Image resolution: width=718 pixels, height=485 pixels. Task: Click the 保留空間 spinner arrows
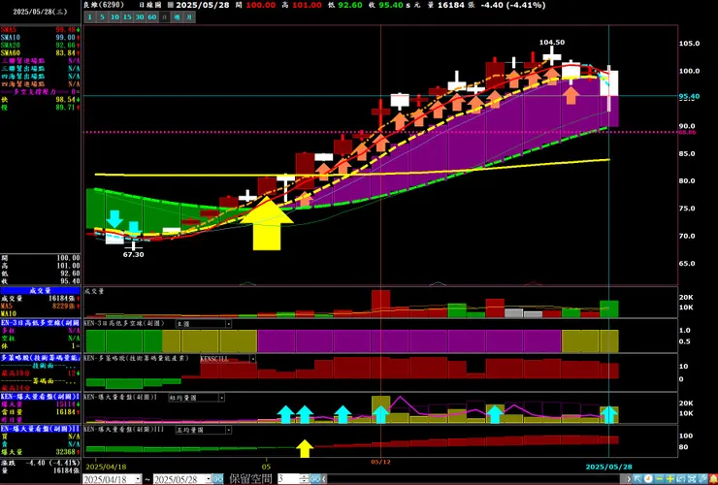click(x=305, y=479)
